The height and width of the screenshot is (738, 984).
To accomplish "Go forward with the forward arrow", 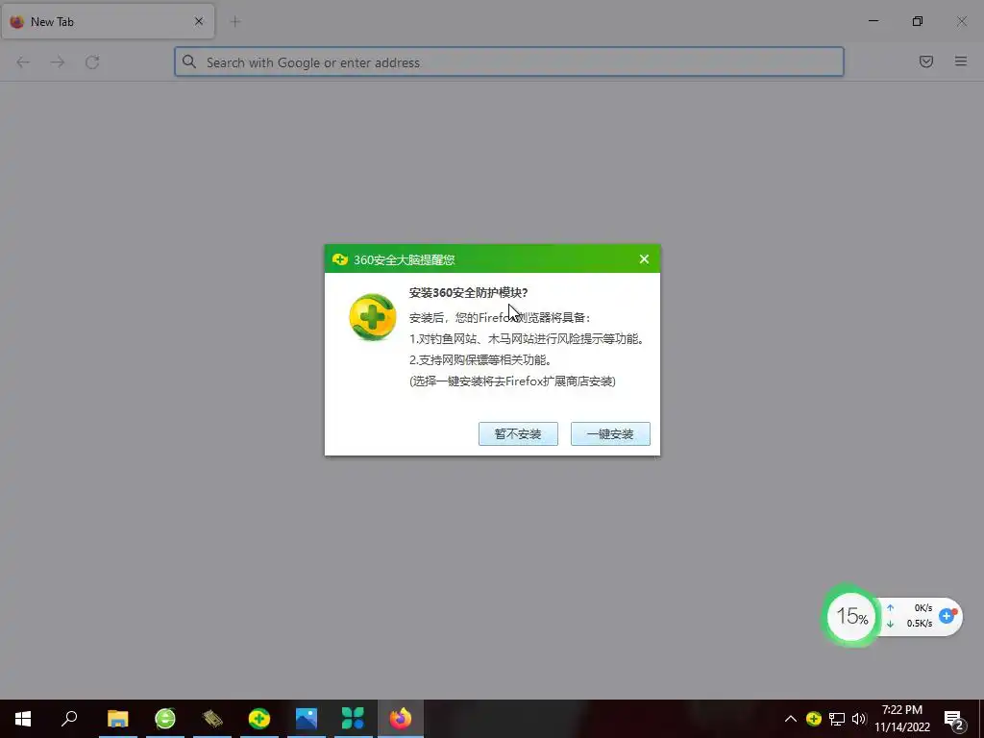I will [x=57, y=62].
